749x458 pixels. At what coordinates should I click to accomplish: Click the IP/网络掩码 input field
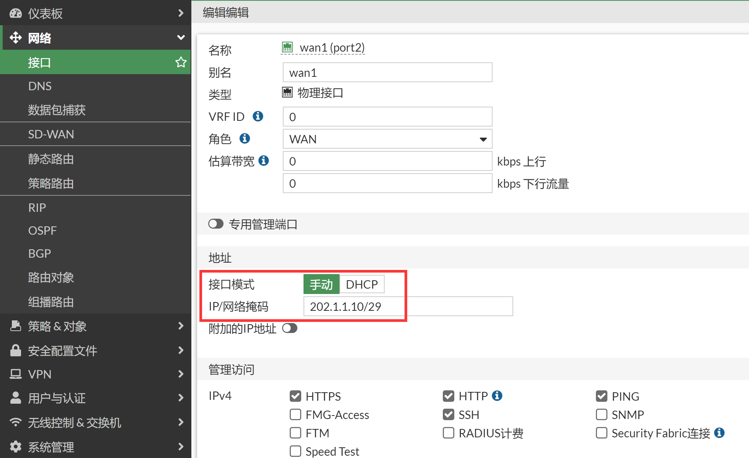point(408,307)
